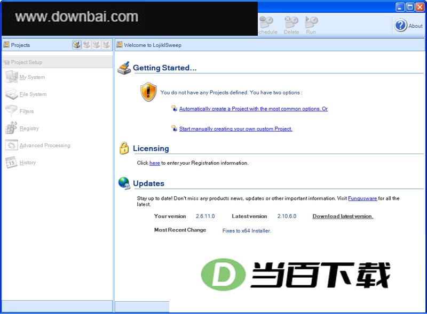Open the Advanced Processing item

coord(37,146)
